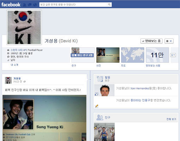180x141 pixels.
Task: Toggle the 받아보는 중 subscribed button
Action: (151, 41)
